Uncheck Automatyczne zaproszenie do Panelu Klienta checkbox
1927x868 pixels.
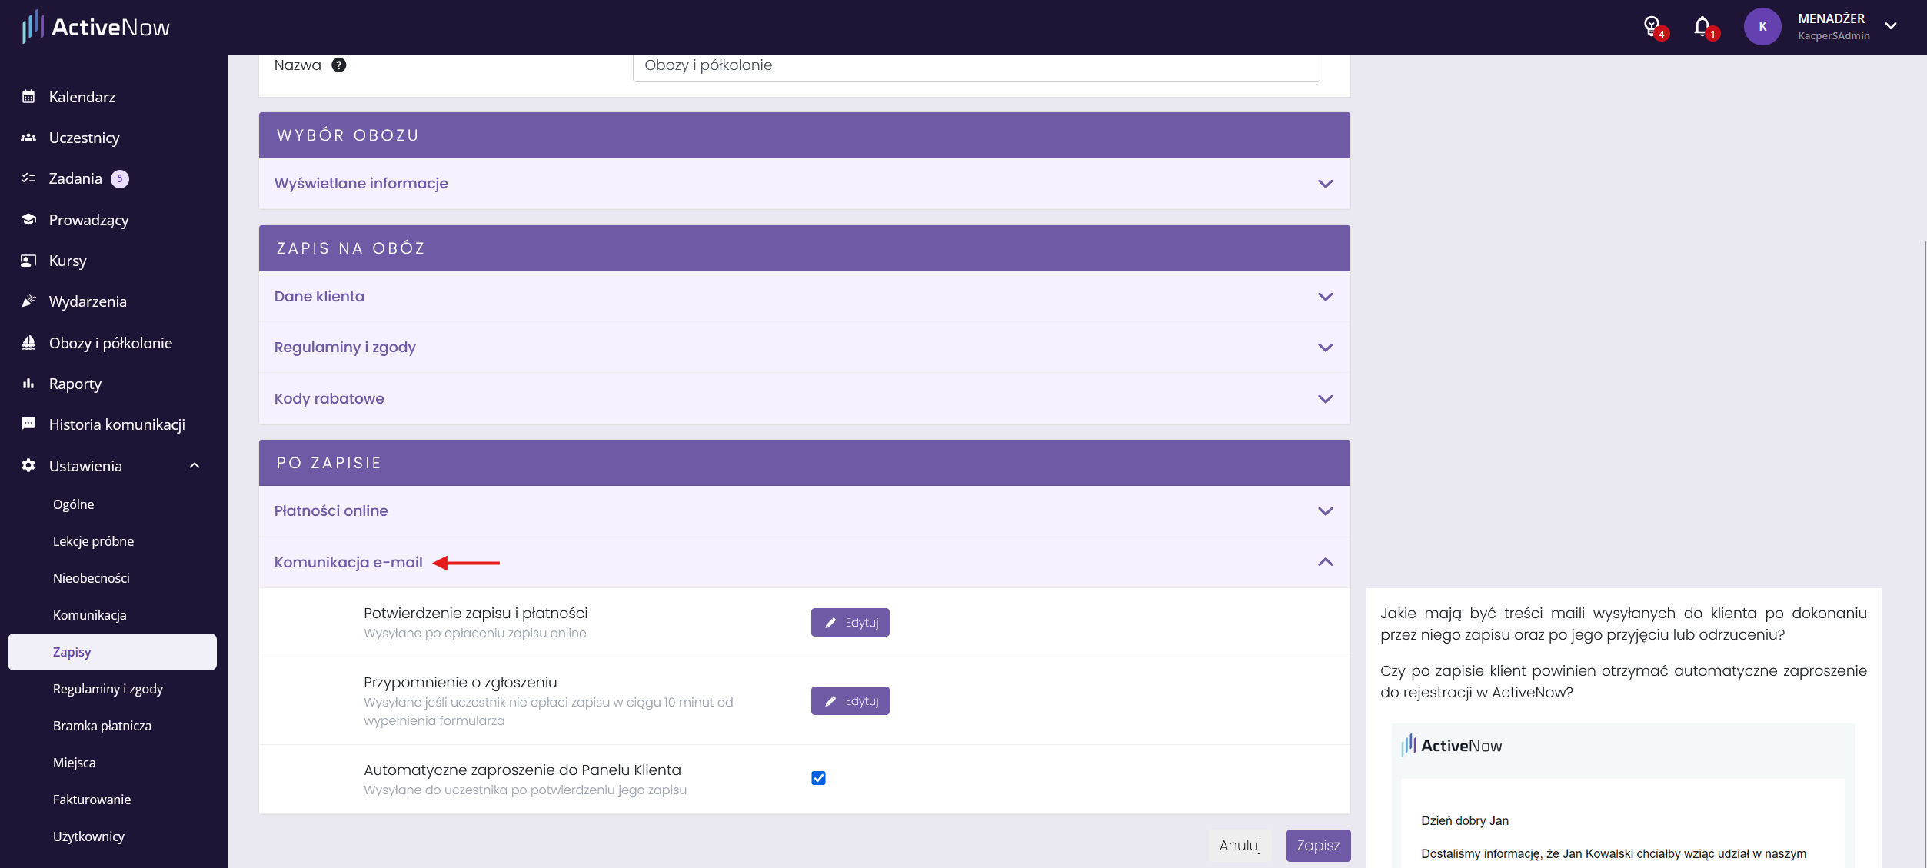pyautogui.click(x=818, y=778)
